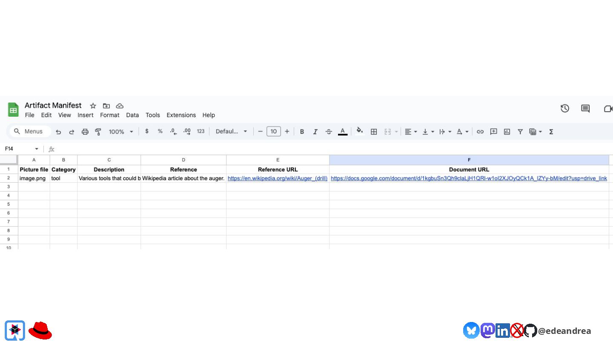Open the comments panel icon
The height and width of the screenshot is (345, 613).
pos(585,109)
